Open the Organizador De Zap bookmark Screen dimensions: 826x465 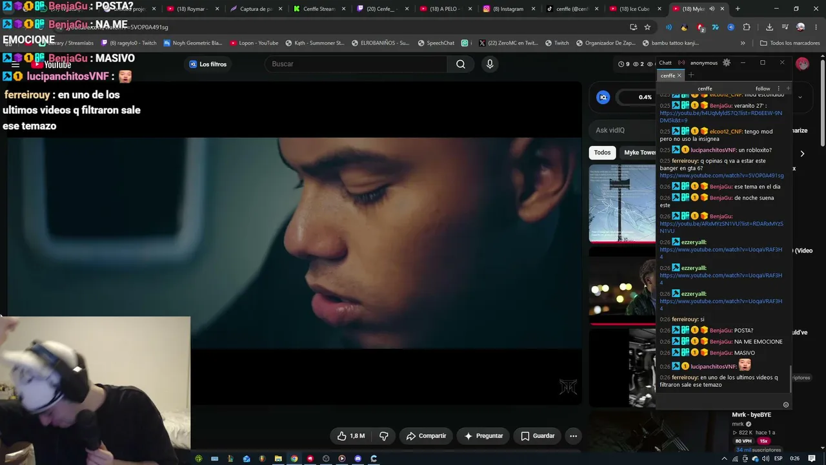tap(605, 43)
